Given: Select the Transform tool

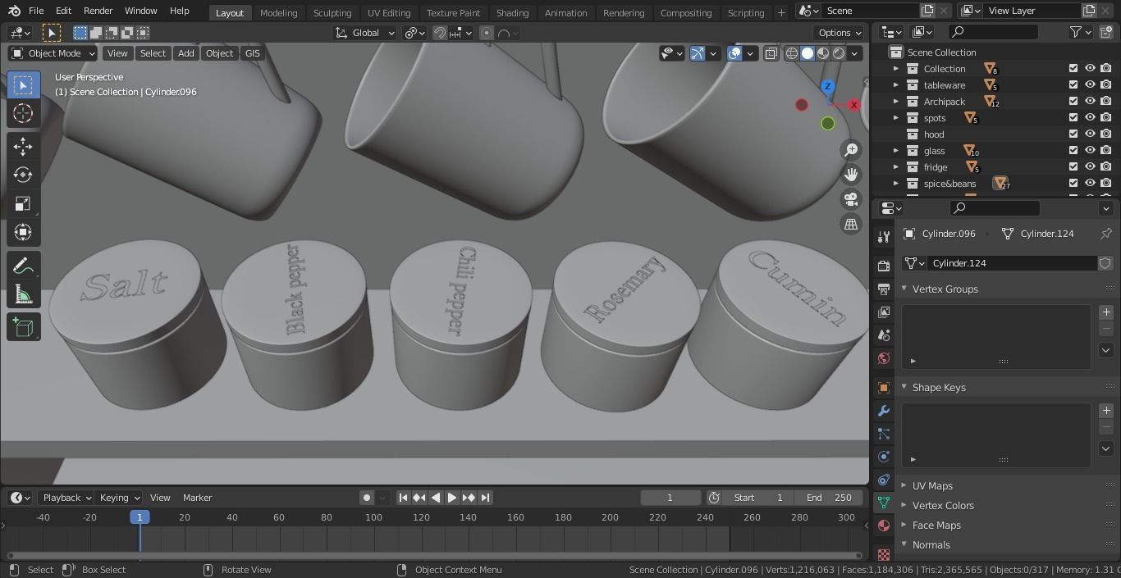Looking at the screenshot, I should click(23, 232).
